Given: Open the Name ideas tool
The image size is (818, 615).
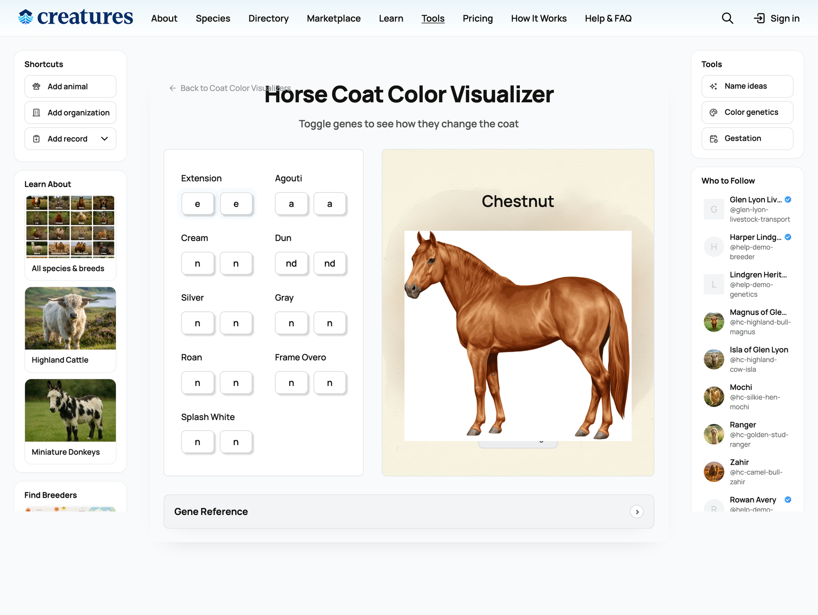Looking at the screenshot, I should (747, 86).
